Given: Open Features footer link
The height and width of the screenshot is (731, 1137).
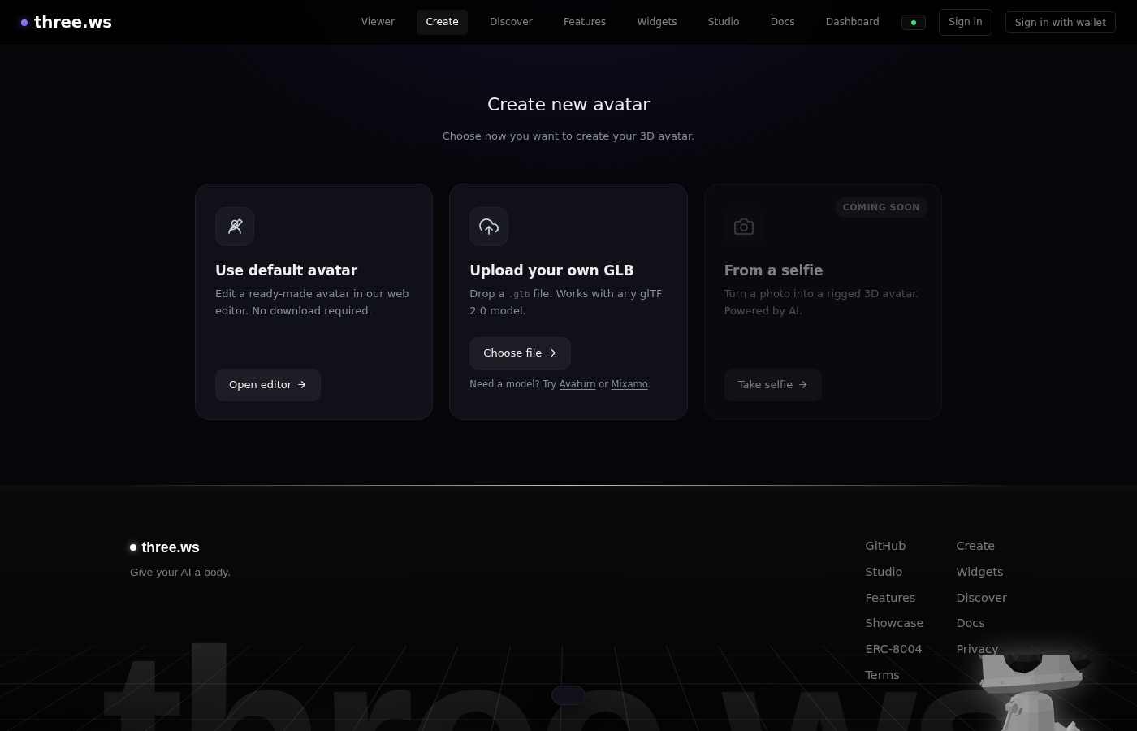Looking at the screenshot, I should point(890,598).
